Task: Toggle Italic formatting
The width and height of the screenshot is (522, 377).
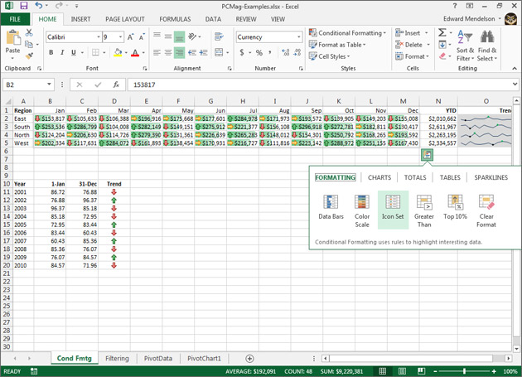Action: coord(62,53)
